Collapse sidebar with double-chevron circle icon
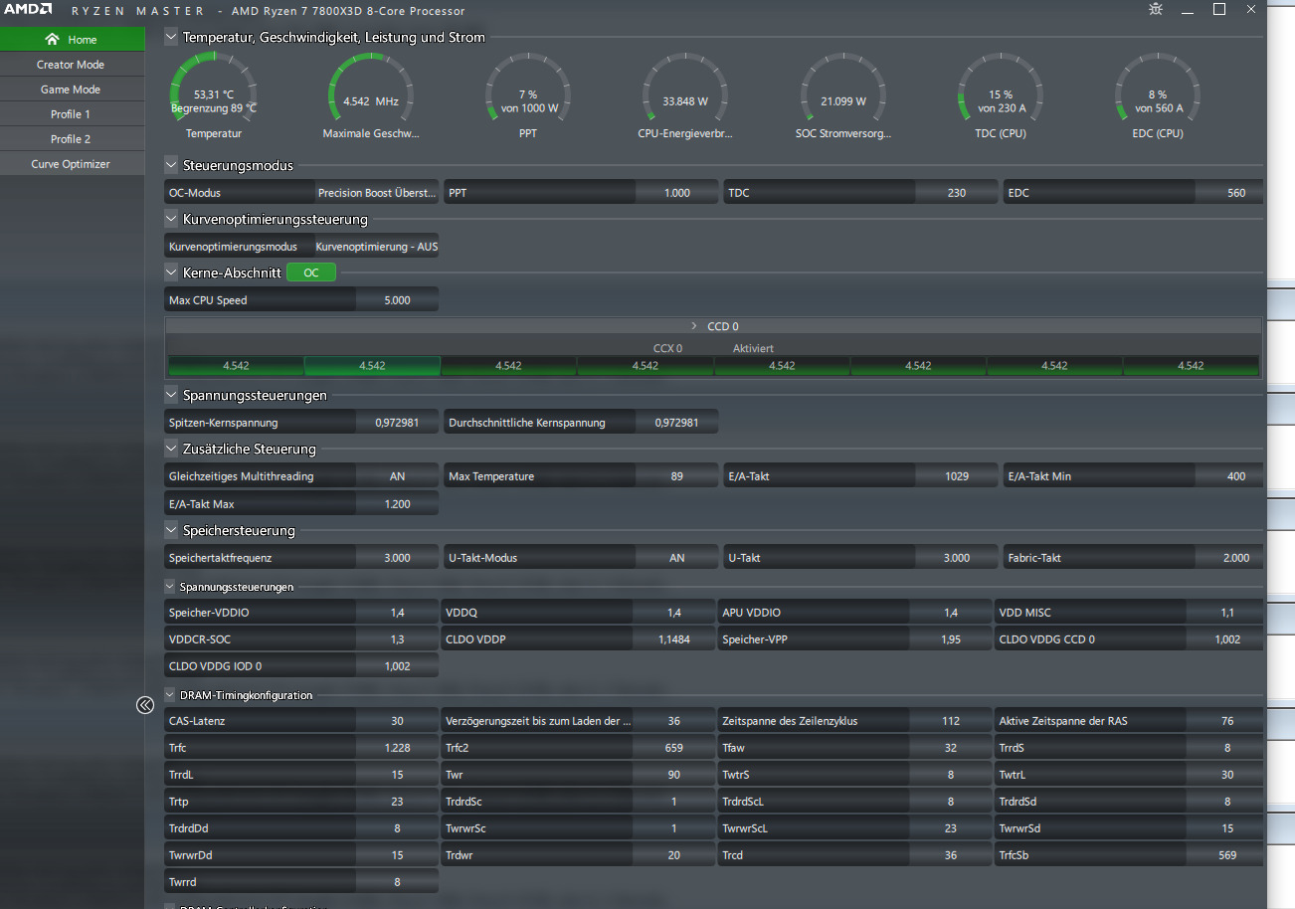Image resolution: width=1295 pixels, height=909 pixels. click(x=145, y=705)
